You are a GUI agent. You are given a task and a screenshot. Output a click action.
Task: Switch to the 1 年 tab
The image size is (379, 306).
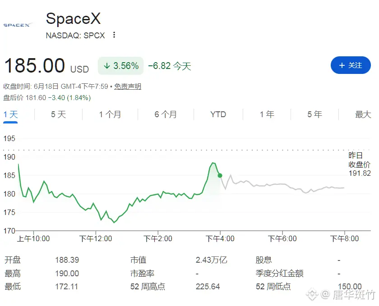(267, 114)
